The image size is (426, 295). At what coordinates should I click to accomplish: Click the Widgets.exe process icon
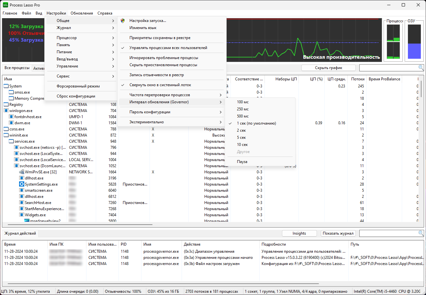pyautogui.click(x=22, y=215)
